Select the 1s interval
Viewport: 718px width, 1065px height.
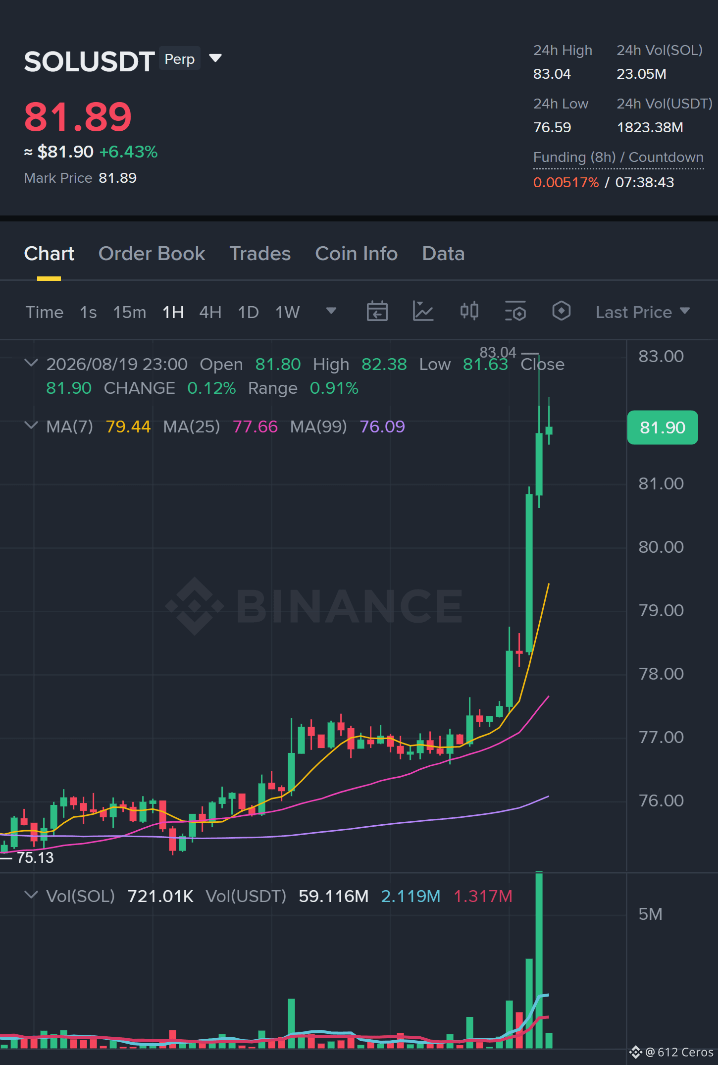pyautogui.click(x=88, y=312)
